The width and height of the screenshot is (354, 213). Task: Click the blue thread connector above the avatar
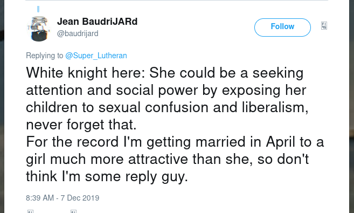pyautogui.click(x=38, y=9)
